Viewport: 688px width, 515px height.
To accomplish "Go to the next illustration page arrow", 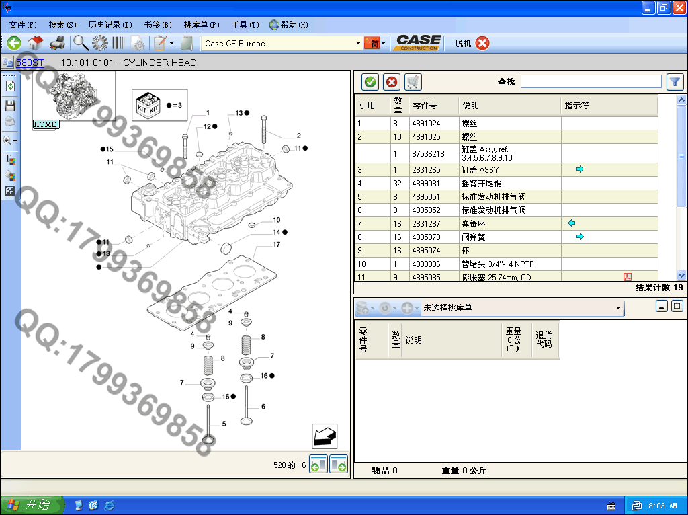I will (x=339, y=465).
